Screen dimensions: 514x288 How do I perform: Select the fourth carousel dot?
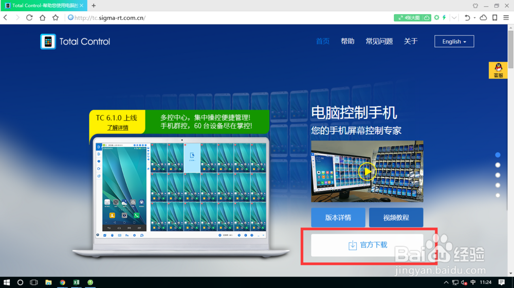[498, 186]
